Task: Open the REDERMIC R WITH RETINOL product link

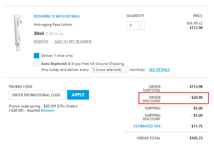Action: pos(57,16)
